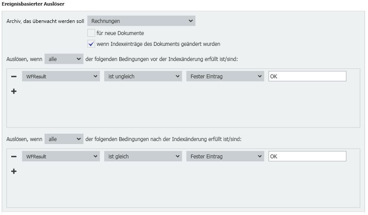Click the OK value field in the 'ist ungleich' row
Viewport: 368px width, 215px height.
[x=307, y=77]
